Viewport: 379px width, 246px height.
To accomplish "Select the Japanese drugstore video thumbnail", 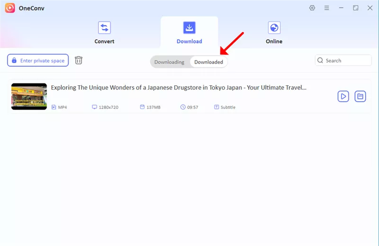I will [x=29, y=96].
